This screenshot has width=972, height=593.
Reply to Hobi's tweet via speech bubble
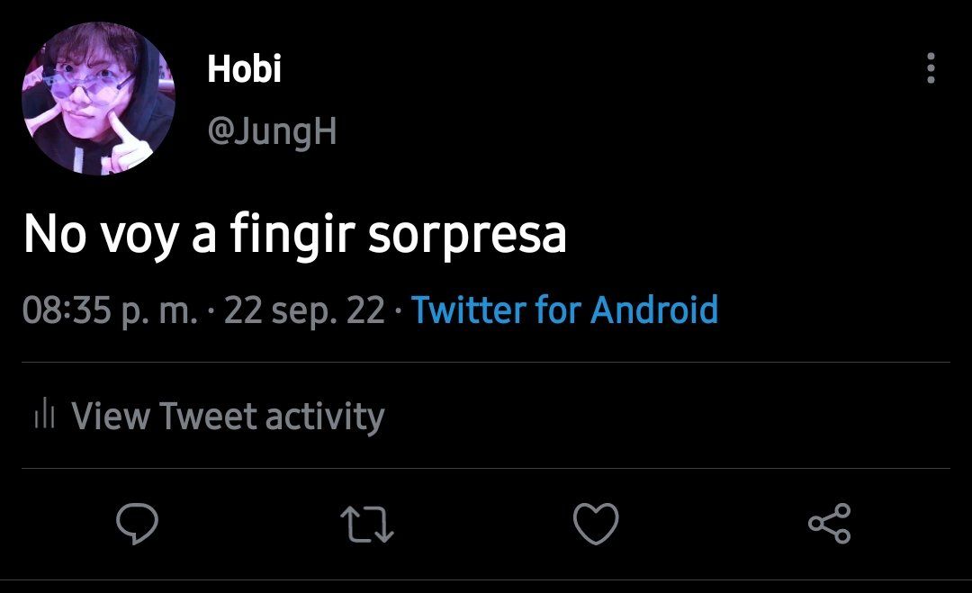[137, 524]
